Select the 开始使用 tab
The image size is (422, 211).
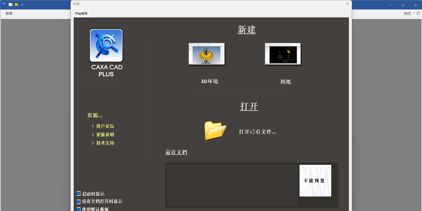81,14
